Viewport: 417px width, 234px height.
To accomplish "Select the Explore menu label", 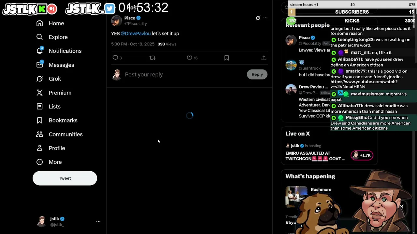I will point(58,37).
